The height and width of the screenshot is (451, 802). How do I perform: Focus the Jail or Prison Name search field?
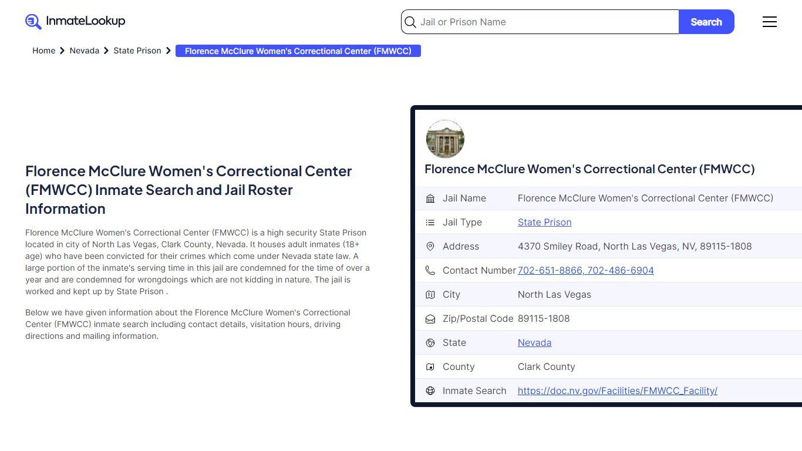pyautogui.click(x=540, y=22)
